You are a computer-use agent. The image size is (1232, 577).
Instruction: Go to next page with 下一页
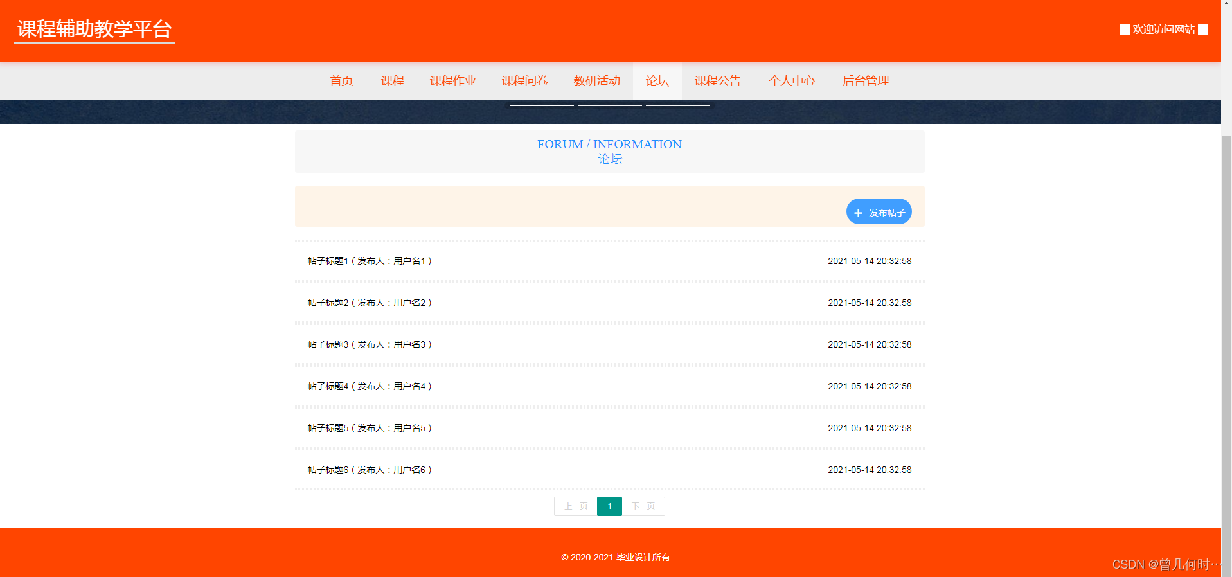coord(643,506)
